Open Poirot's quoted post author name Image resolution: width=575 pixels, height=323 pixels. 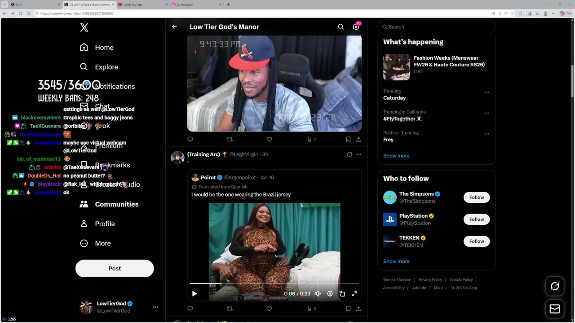pos(208,178)
